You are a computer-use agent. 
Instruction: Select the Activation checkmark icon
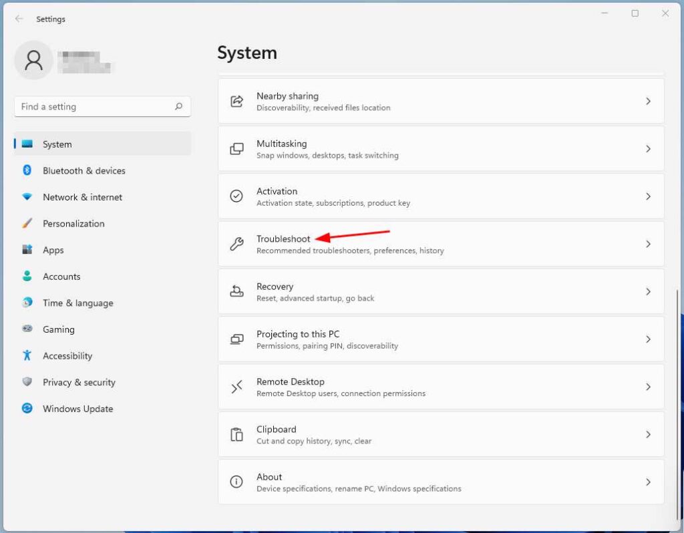pyautogui.click(x=236, y=196)
